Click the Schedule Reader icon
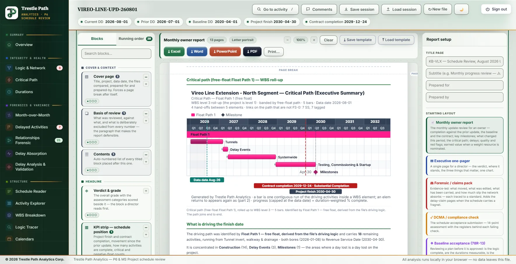 [x=9, y=192]
